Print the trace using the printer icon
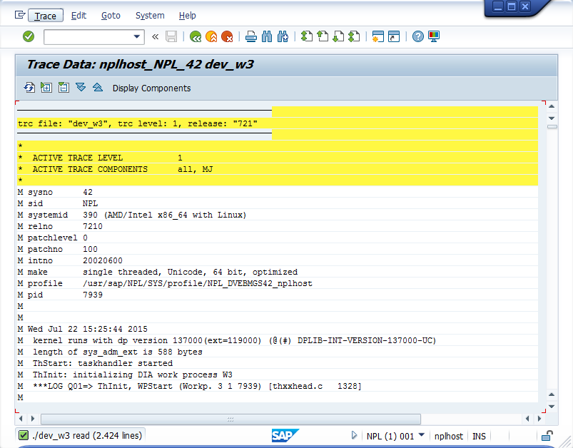The height and width of the screenshot is (448, 573). (x=250, y=36)
